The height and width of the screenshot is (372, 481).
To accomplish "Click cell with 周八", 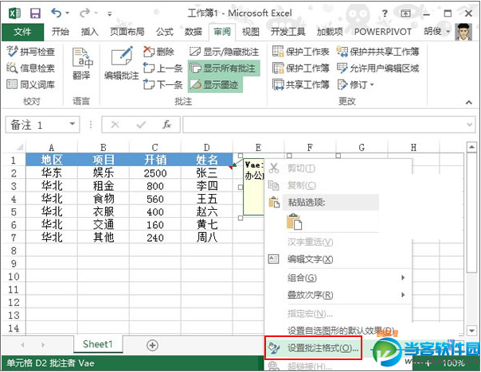I will pos(207,238).
